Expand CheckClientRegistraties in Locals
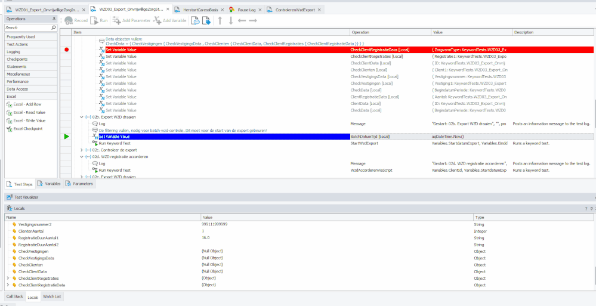This screenshot has width=596, height=306. tap(8, 278)
